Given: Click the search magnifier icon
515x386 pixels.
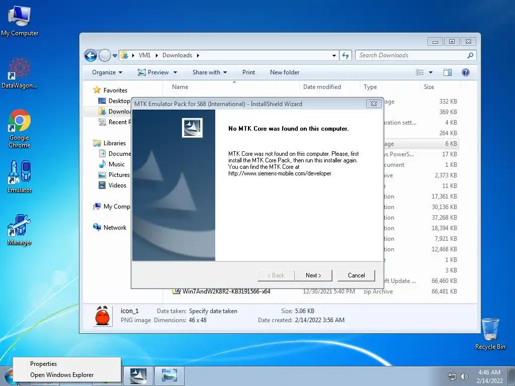Looking at the screenshot, I should [471, 55].
